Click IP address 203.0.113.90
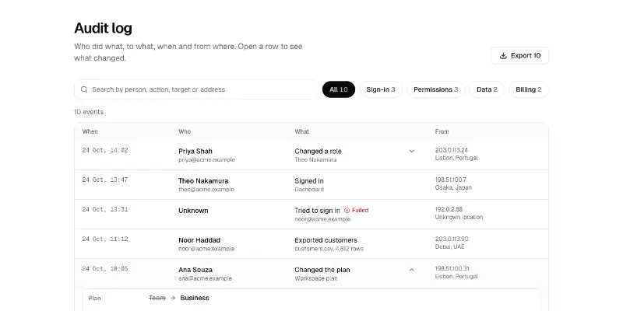623x311 pixels. pyautogui.click(x=452, y=239)
